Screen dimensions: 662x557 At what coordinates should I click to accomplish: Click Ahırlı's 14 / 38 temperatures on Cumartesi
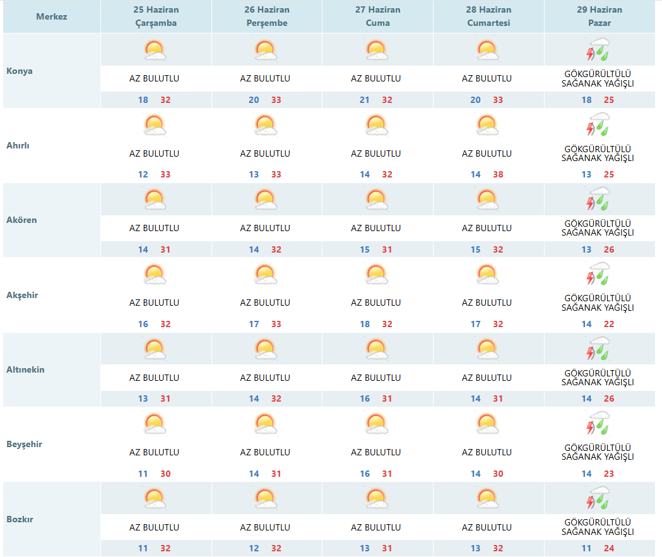click(487, 174)
